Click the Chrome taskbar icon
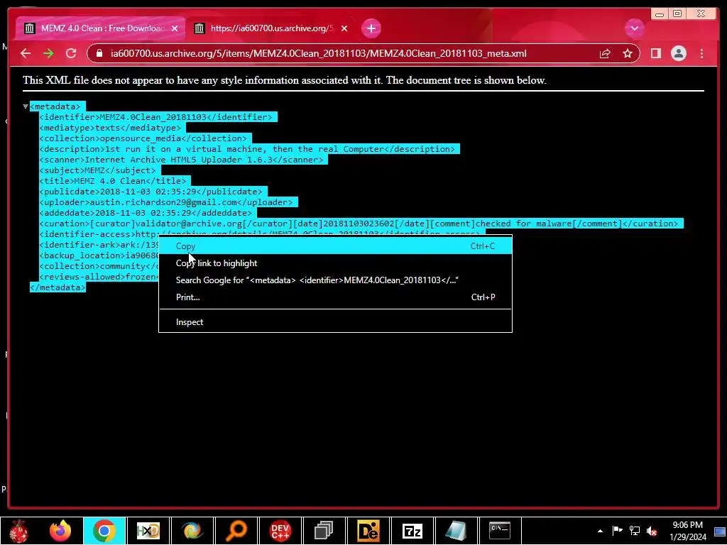Viewport: 727px width, 545px height. click(104, 531)
